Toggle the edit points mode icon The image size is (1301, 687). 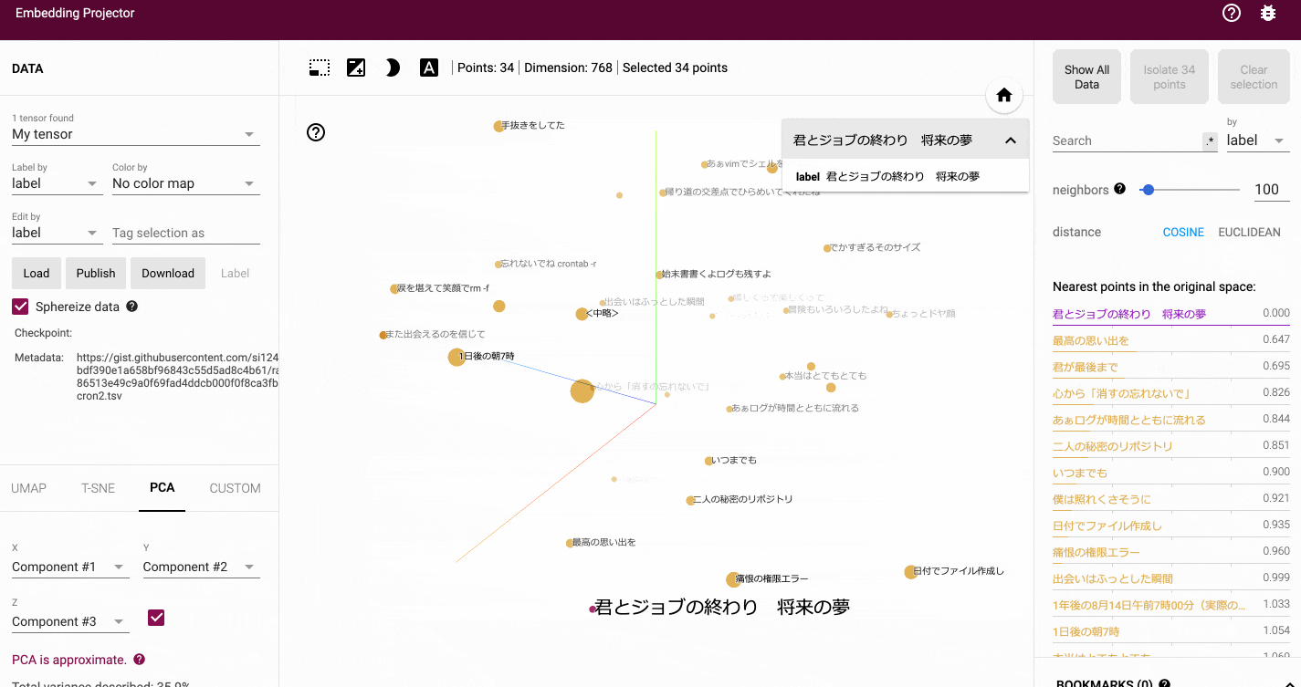pos(355,67)
